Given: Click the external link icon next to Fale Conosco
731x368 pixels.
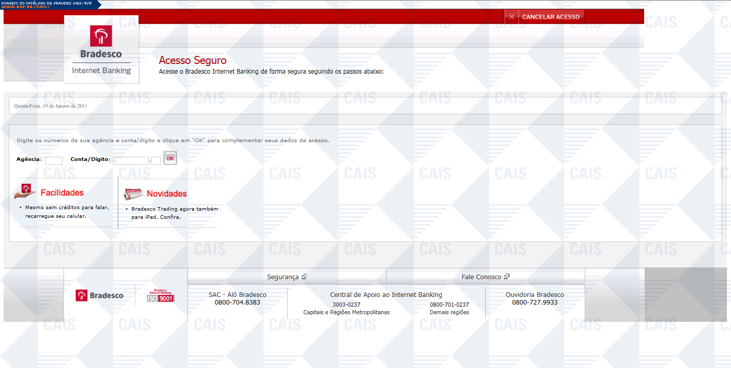Looking at the screenshot, I should coord(506,277).
